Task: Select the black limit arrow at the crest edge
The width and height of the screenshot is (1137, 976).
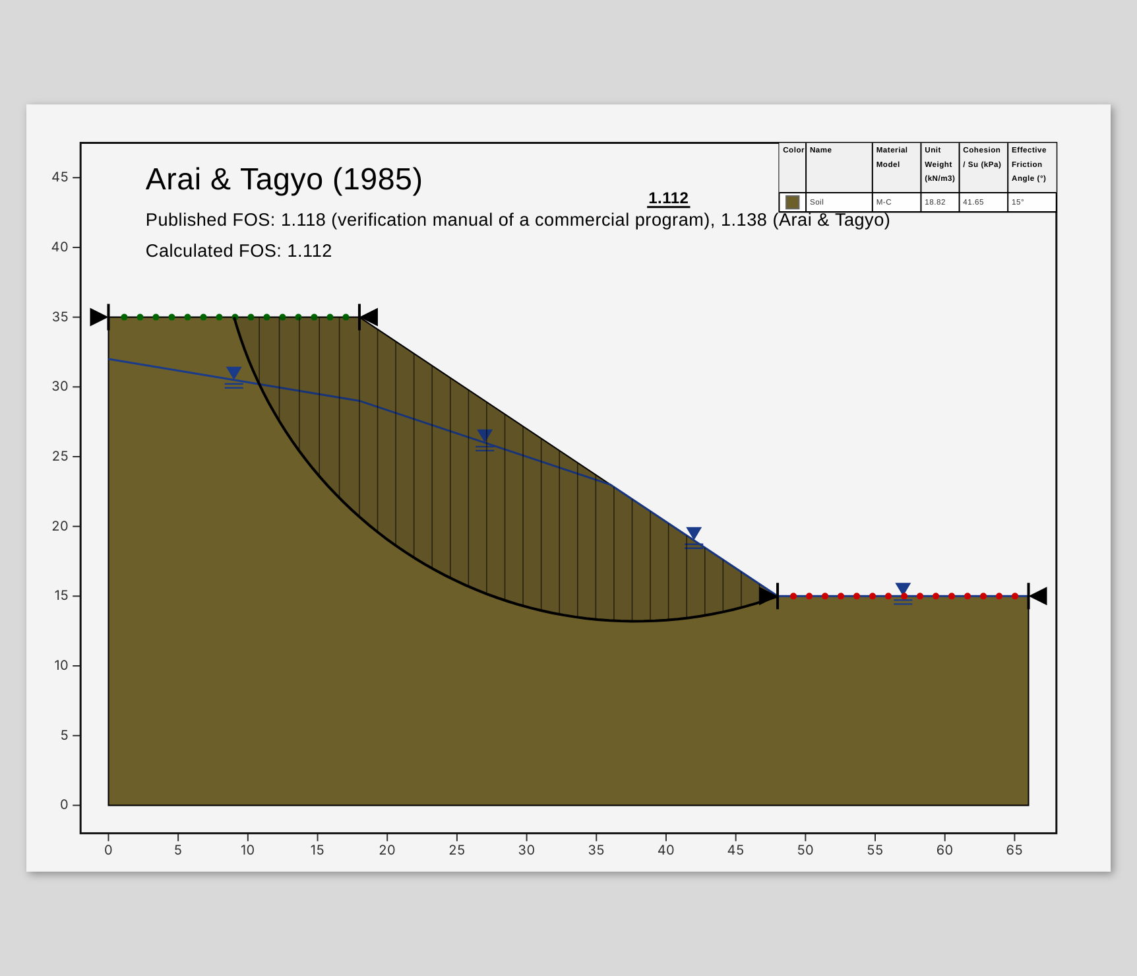Action: [x=369, y=317]
